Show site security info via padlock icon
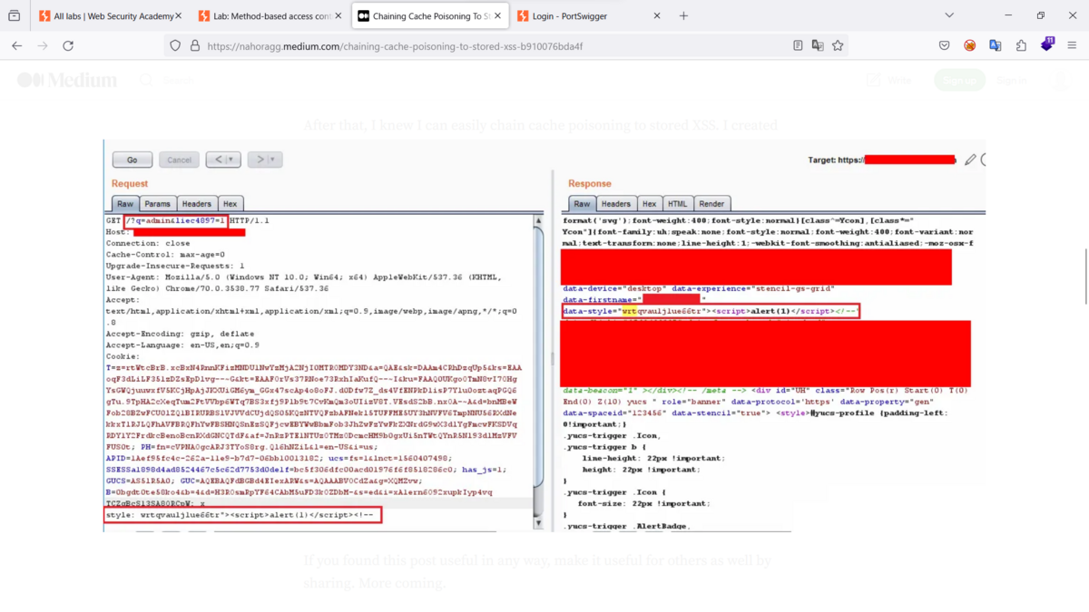 click(x=194, y=45)
